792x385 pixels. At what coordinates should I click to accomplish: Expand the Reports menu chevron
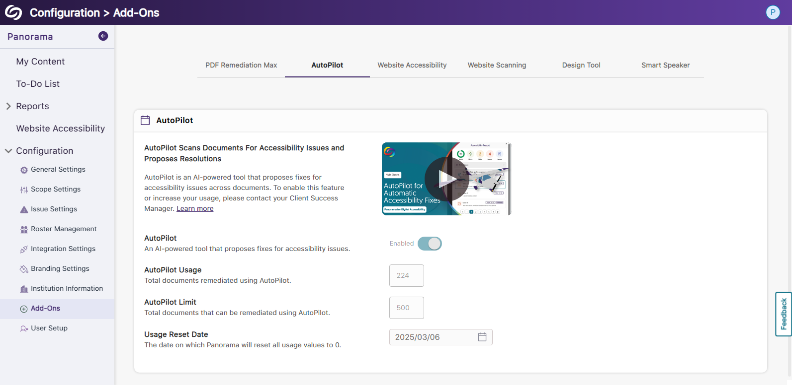(x=8, y=106)
